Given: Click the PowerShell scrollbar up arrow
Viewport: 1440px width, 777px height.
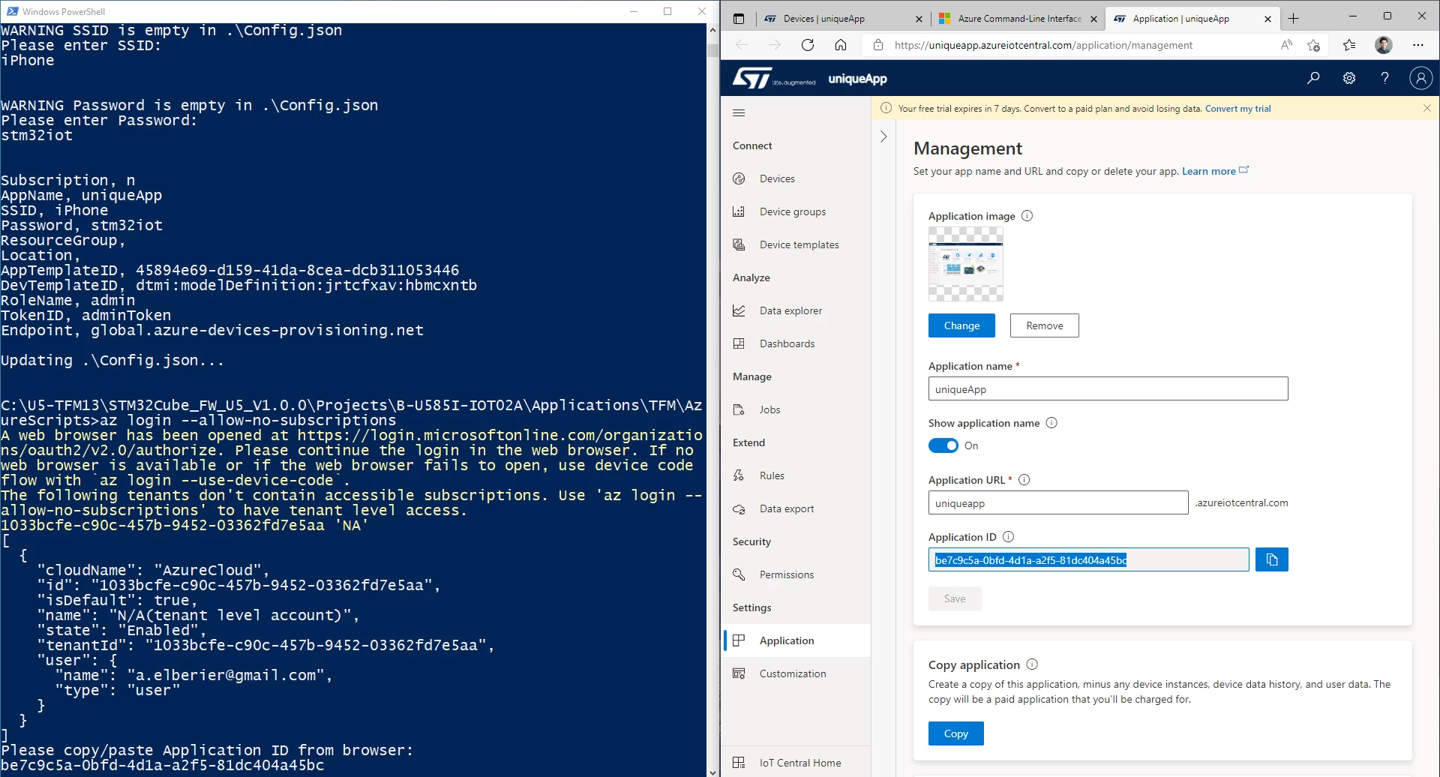Looking at the screenshot, I should [x=712, y=30].
